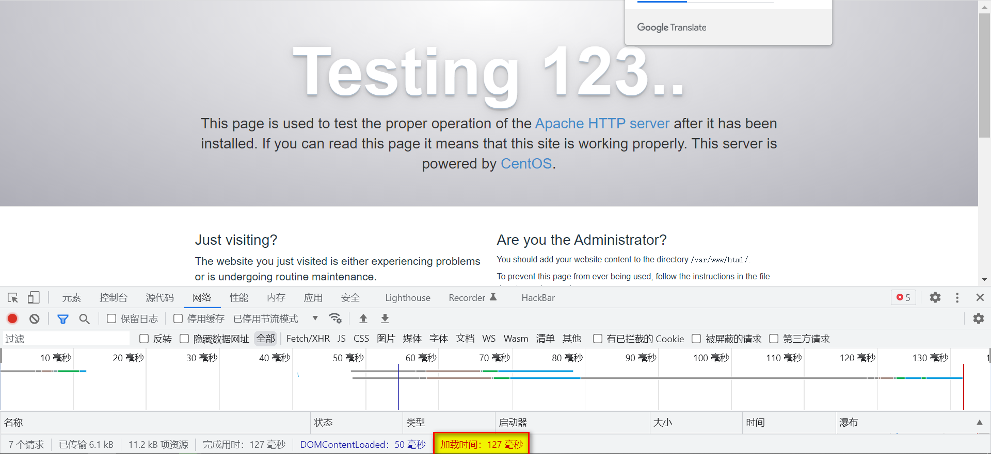Screen dimensions: 991x454
Task: Open DevTools settings gear
Action: click(935, 297)
